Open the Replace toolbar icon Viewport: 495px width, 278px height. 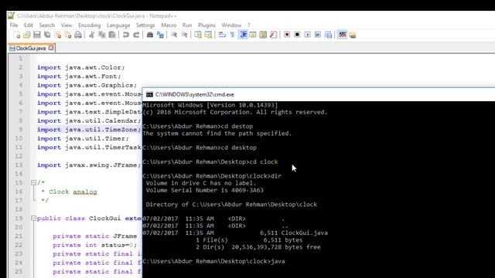coord(160,35)
